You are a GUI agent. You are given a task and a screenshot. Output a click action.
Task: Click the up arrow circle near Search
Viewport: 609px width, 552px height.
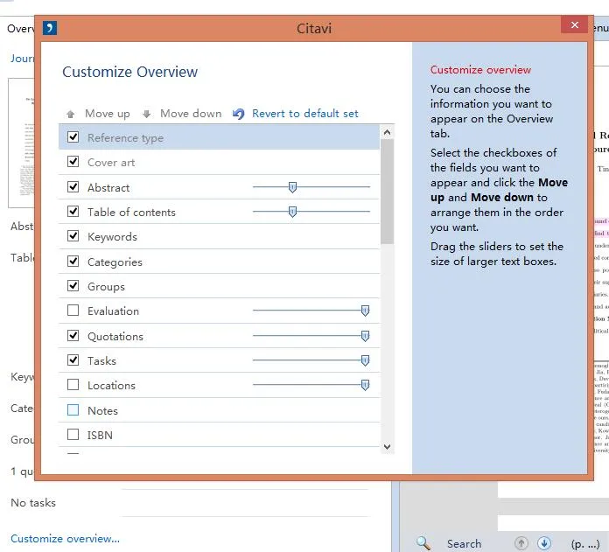click(x=521, y=543)
